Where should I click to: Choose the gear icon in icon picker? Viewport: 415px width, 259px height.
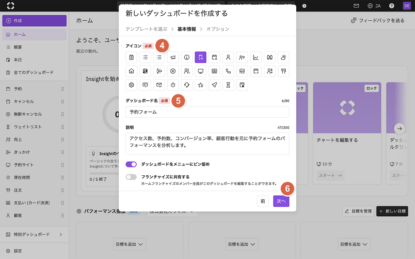click(131, 85)
